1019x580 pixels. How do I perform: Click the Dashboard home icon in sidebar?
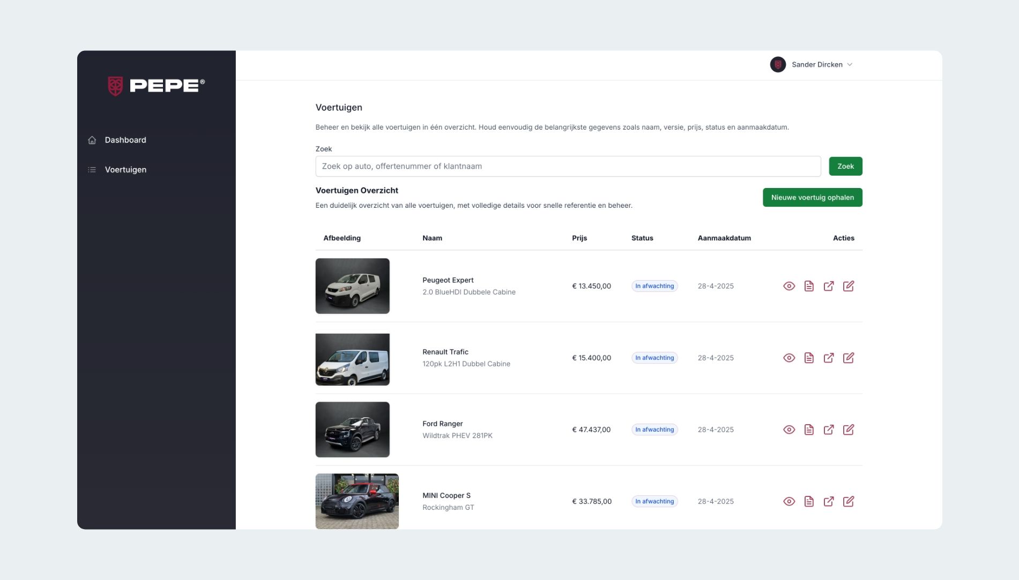(92, 140)
